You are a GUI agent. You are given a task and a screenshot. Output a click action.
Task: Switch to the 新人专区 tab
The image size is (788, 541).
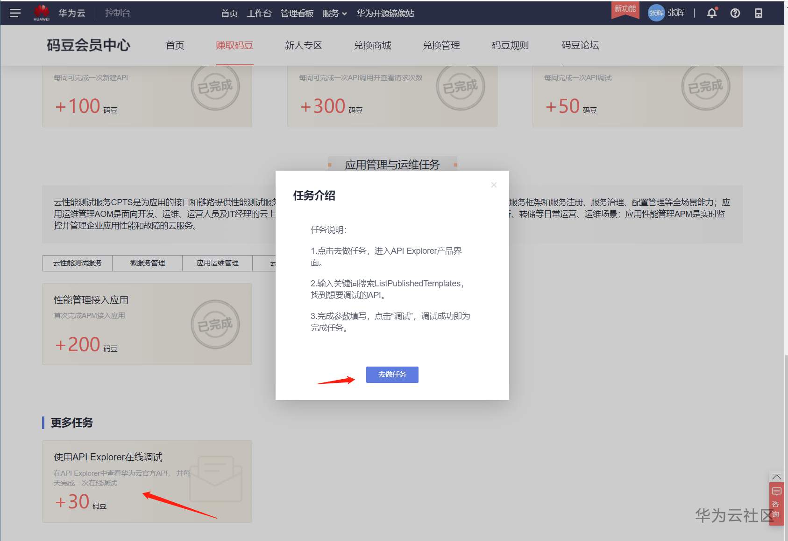tap(304, 45)
